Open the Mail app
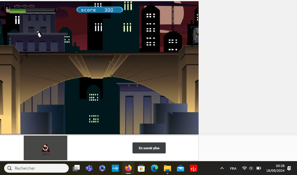The image size is (297, 175). pos(181,168)
